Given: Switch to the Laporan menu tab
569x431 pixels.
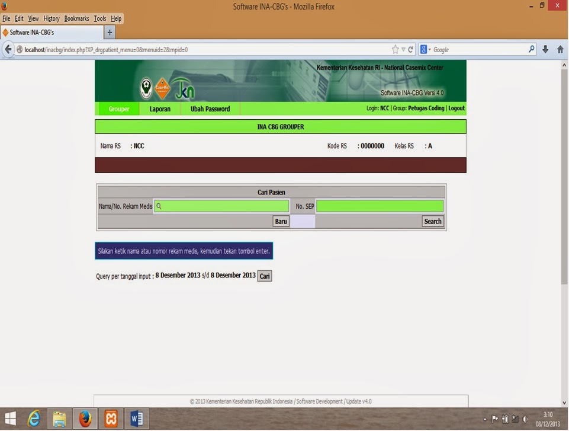Looking at the screenshot, I should tap(159, 108).
